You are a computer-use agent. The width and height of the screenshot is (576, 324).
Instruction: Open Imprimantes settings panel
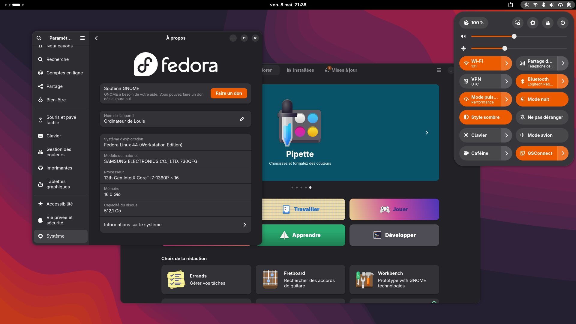coord(61,168)
